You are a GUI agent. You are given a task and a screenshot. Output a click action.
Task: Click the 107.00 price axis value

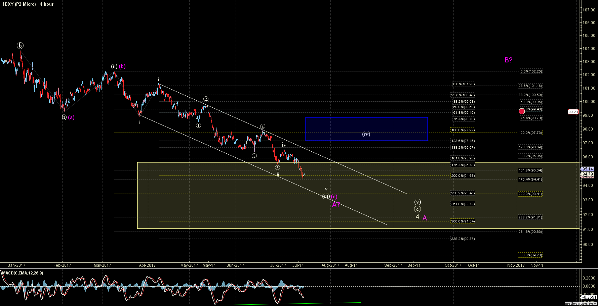pyautogui.click(x=589, y=10)
